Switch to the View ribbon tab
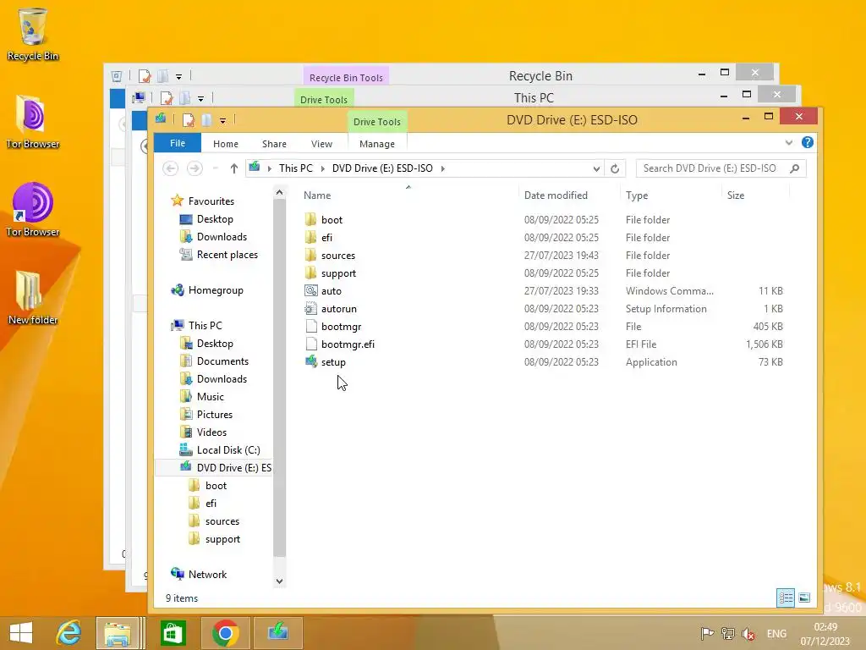 321,144
